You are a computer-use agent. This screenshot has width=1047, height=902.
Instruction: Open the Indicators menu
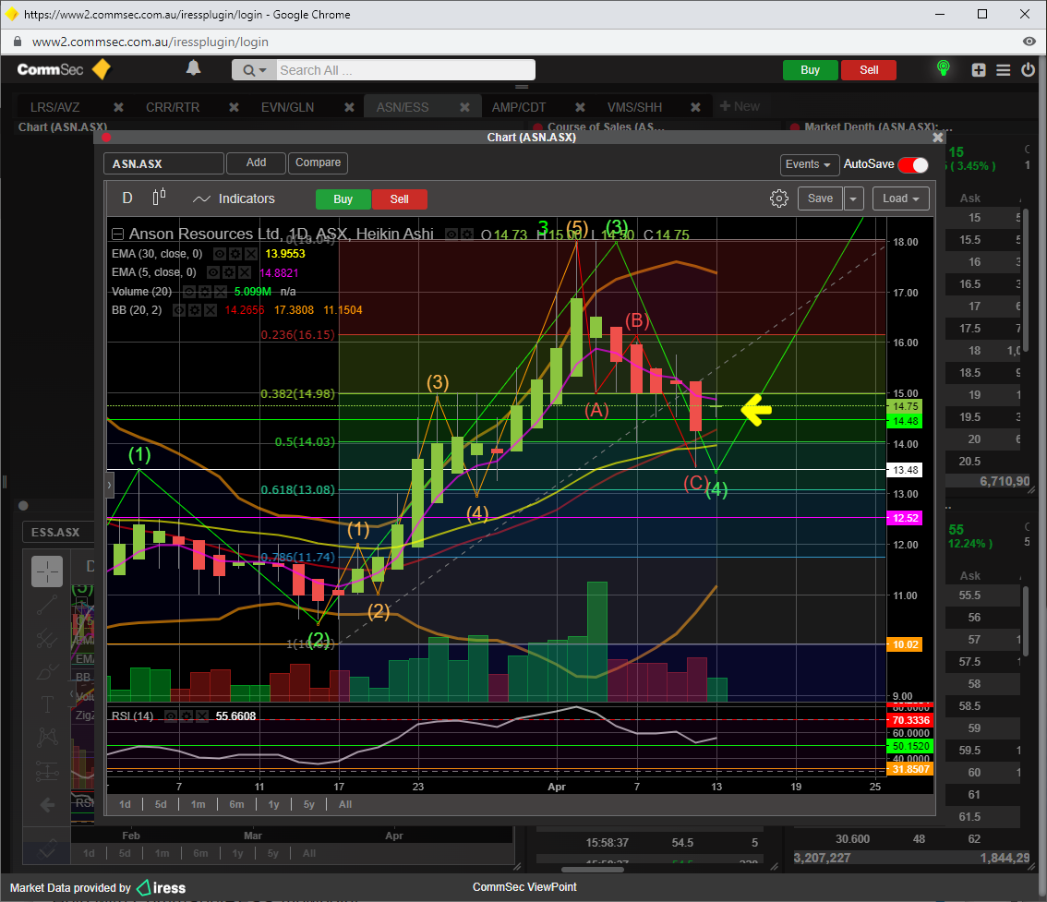[235, 198]
